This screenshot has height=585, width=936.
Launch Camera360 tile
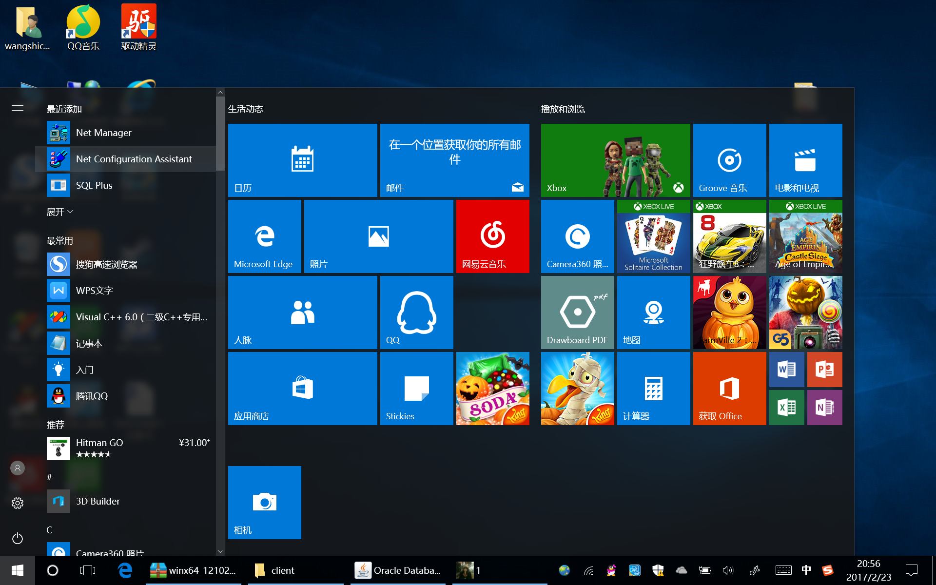577,236
